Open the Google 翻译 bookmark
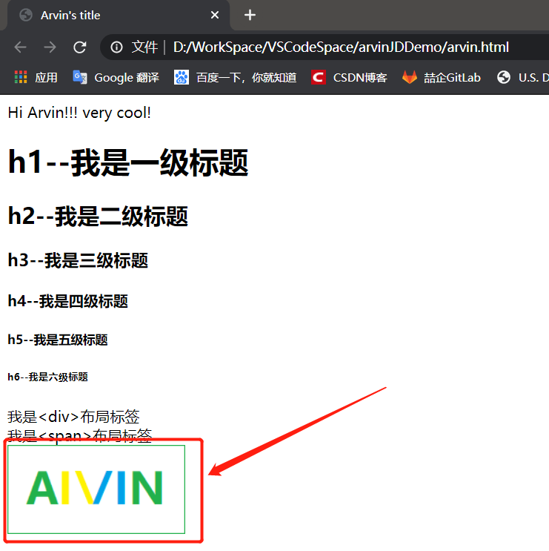 [127, 78]
